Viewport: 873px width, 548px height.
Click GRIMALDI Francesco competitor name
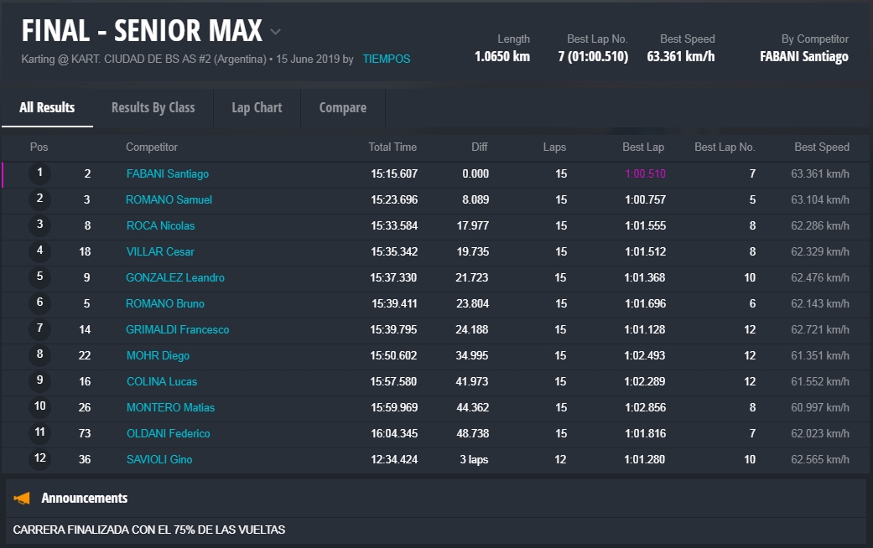(177, 330)
